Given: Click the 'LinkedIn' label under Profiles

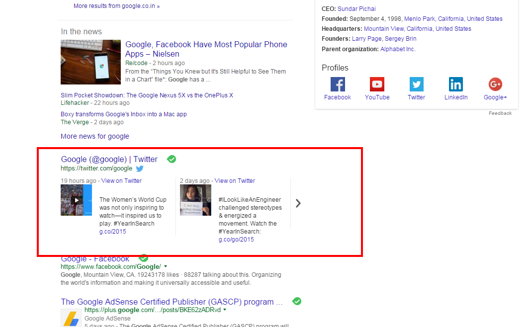Looking at the screenshot, I should click(x=456, y=97).
